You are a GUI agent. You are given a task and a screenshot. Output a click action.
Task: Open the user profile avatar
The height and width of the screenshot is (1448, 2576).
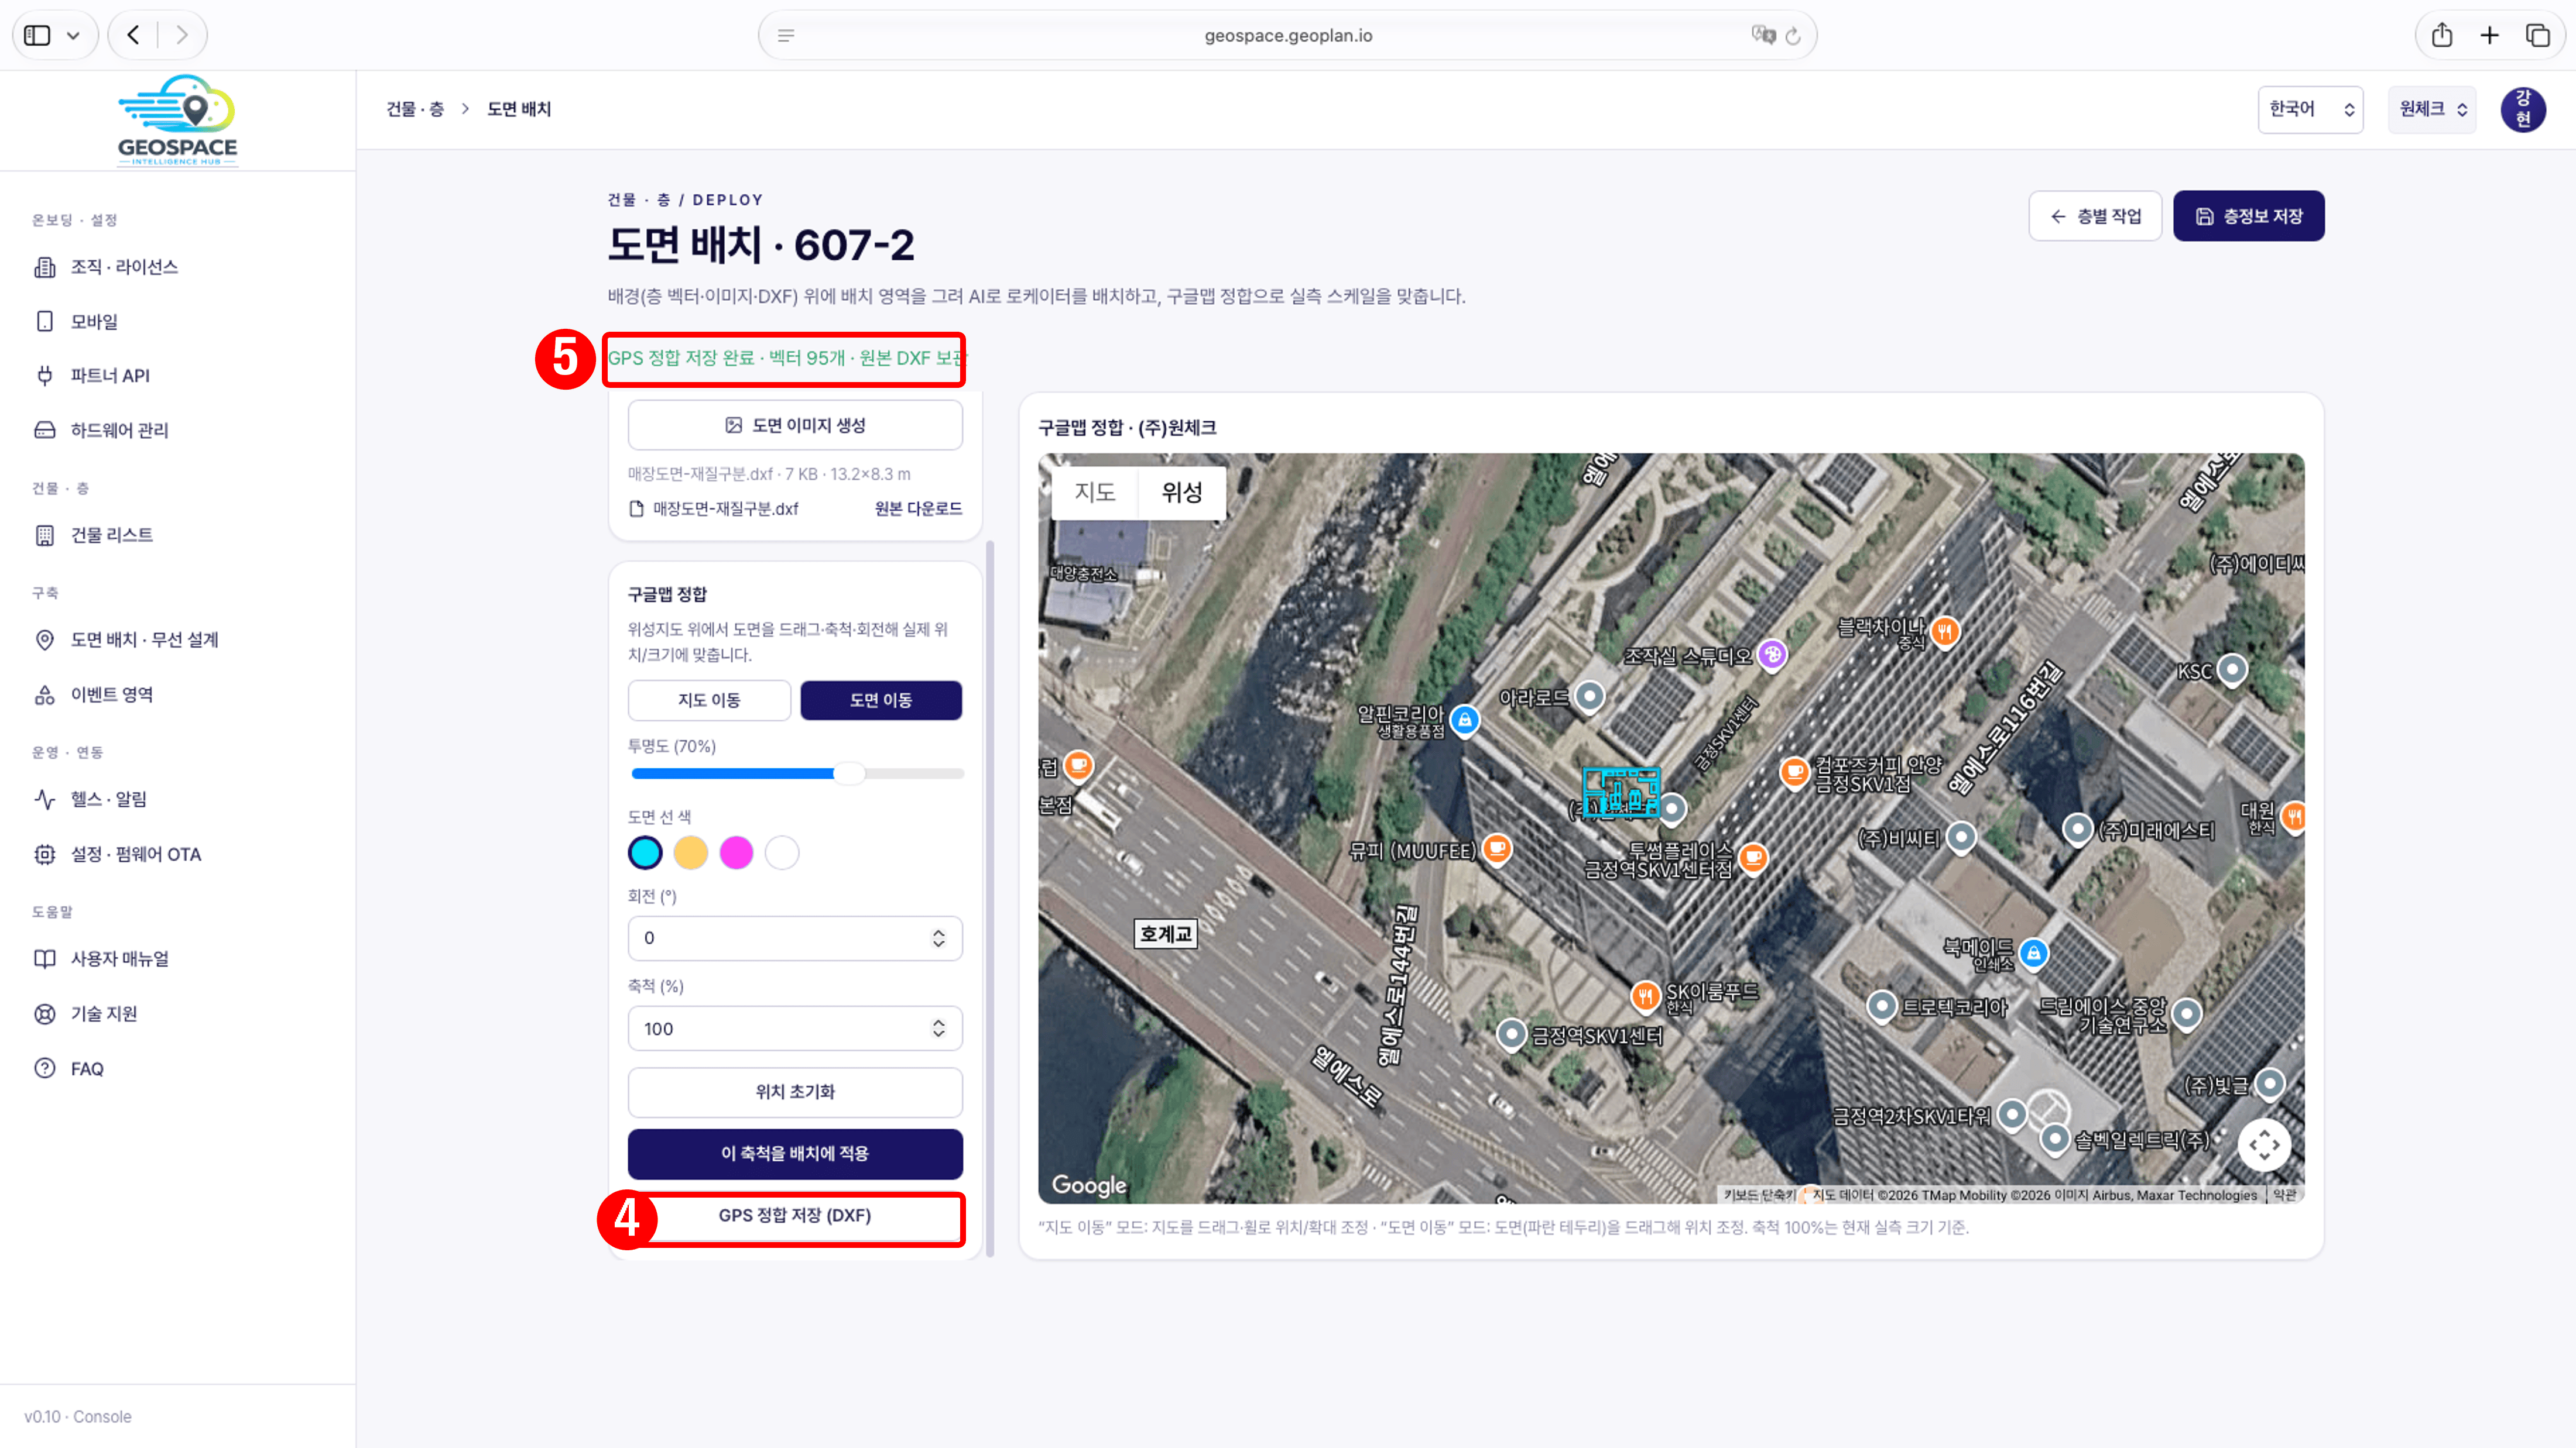tap(2523, 109)
